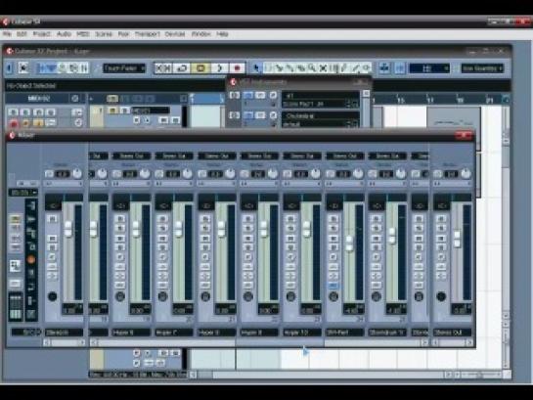Image resolution: width=533 pixels, height=400 pixels.
Task: Open the second VST instrument selector dropdown
Action: (x=320, y=115)
